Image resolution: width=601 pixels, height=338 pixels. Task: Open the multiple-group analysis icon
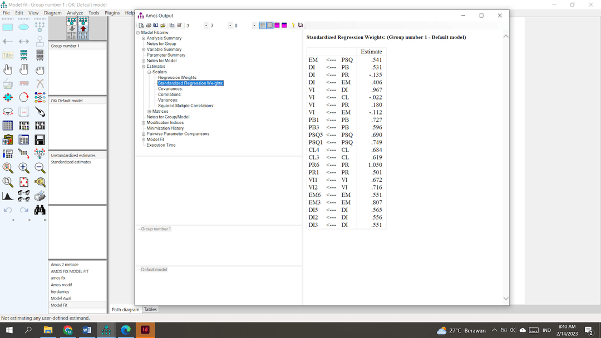click(24, 196)
